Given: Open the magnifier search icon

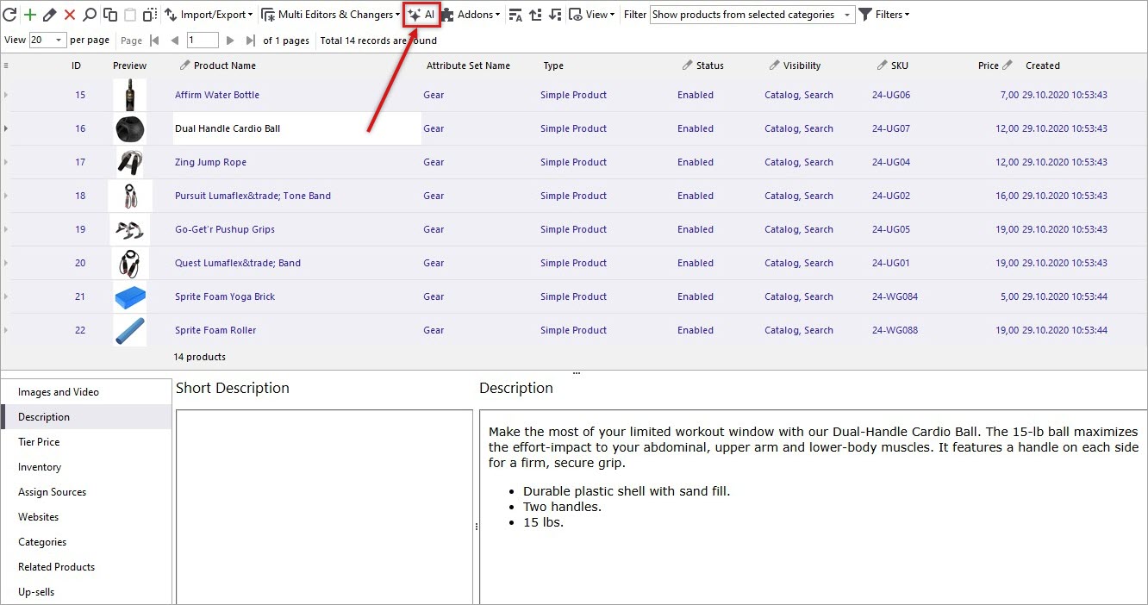Looking at the screenshot, I should pos(87,14).
